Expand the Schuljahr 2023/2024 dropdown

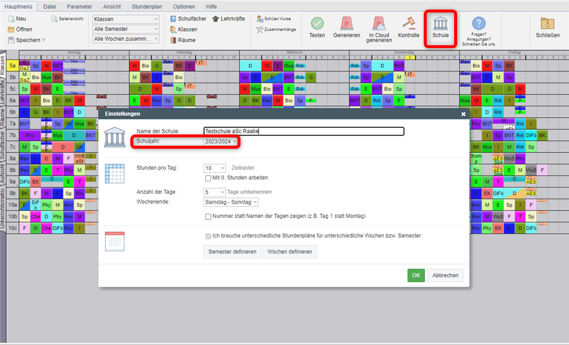[235, 142]
